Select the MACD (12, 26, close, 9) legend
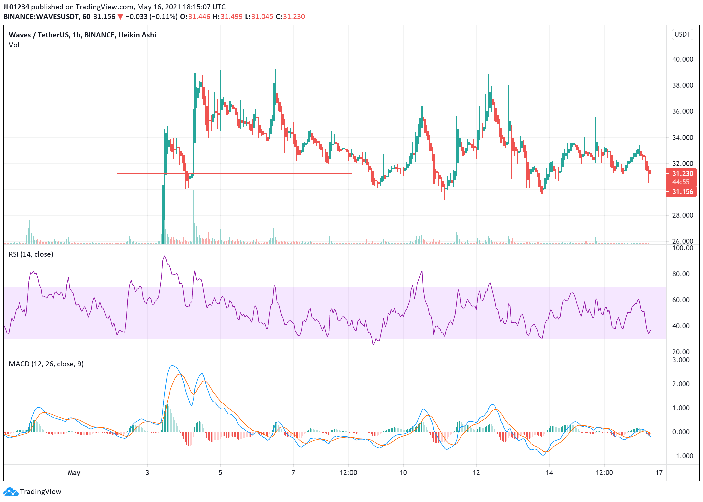The height and width of the screenshot is (502, 703). click(46, 364)
